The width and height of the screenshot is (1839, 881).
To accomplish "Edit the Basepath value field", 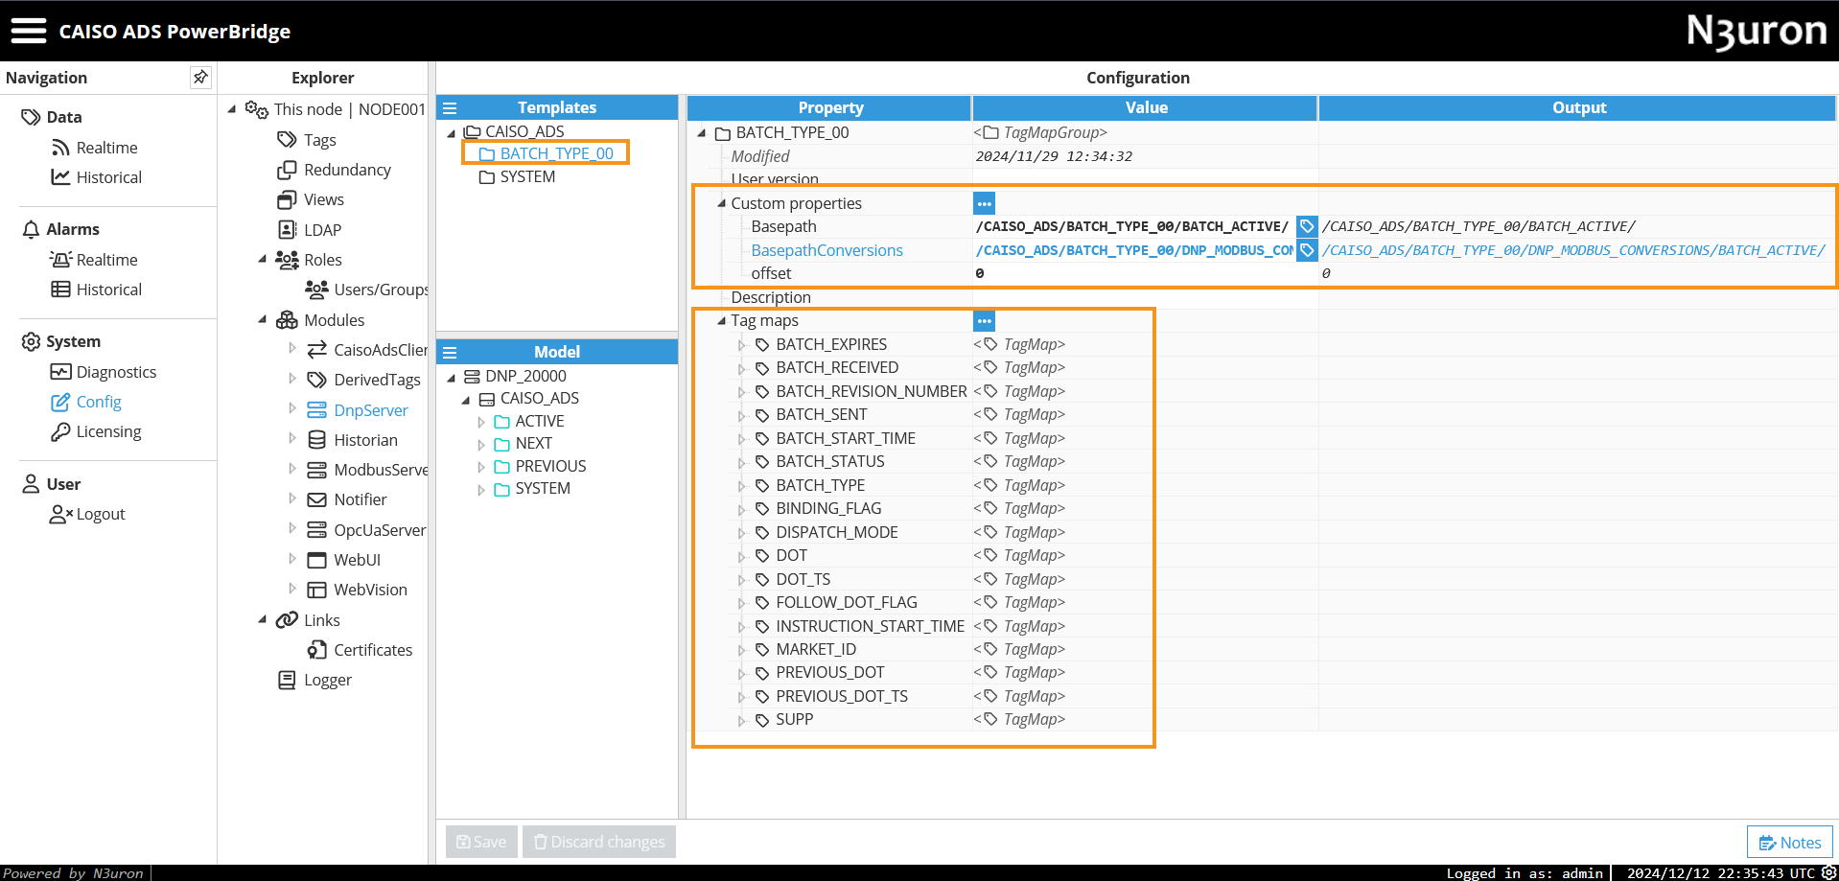I will [x=1134, y=226].
